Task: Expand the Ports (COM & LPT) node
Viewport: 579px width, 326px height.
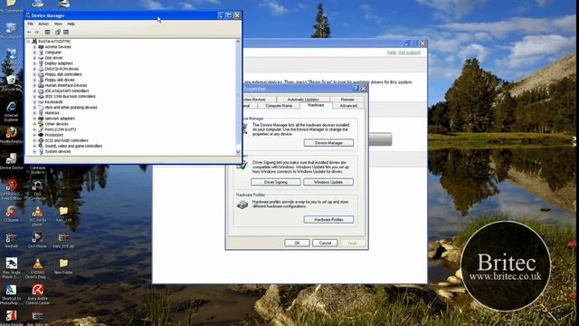Action: (34, 129)
